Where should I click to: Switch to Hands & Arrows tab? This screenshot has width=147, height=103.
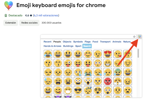52,46
